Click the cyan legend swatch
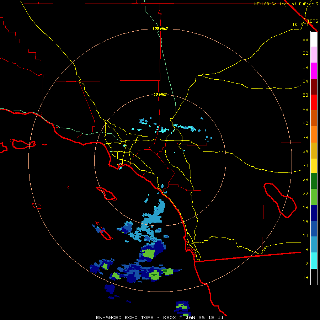 click(314, 261)
